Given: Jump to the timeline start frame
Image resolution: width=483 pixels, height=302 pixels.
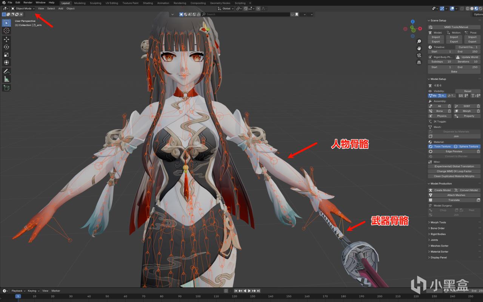Looking at the screenshot, I should tap(236, 291).
